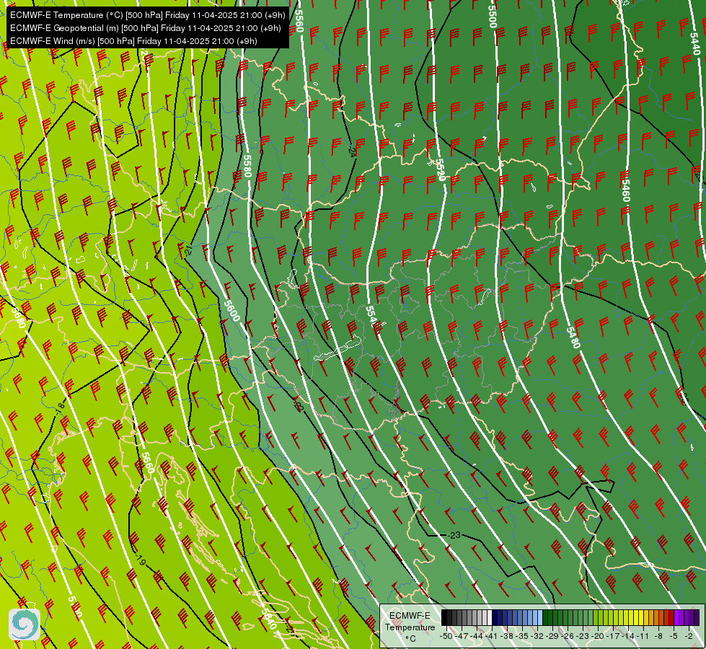The height and width of the screenshot is (649, 706).
Task: Click the 5560 geopotential contour label
Action: tap(298, 21)
